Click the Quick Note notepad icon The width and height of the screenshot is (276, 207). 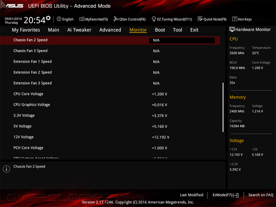200,19
